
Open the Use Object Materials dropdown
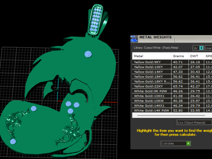(194, 122)
